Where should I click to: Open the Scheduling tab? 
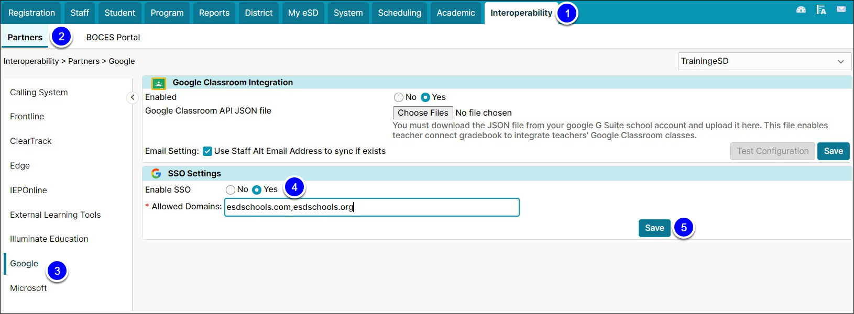pos(400,13)
